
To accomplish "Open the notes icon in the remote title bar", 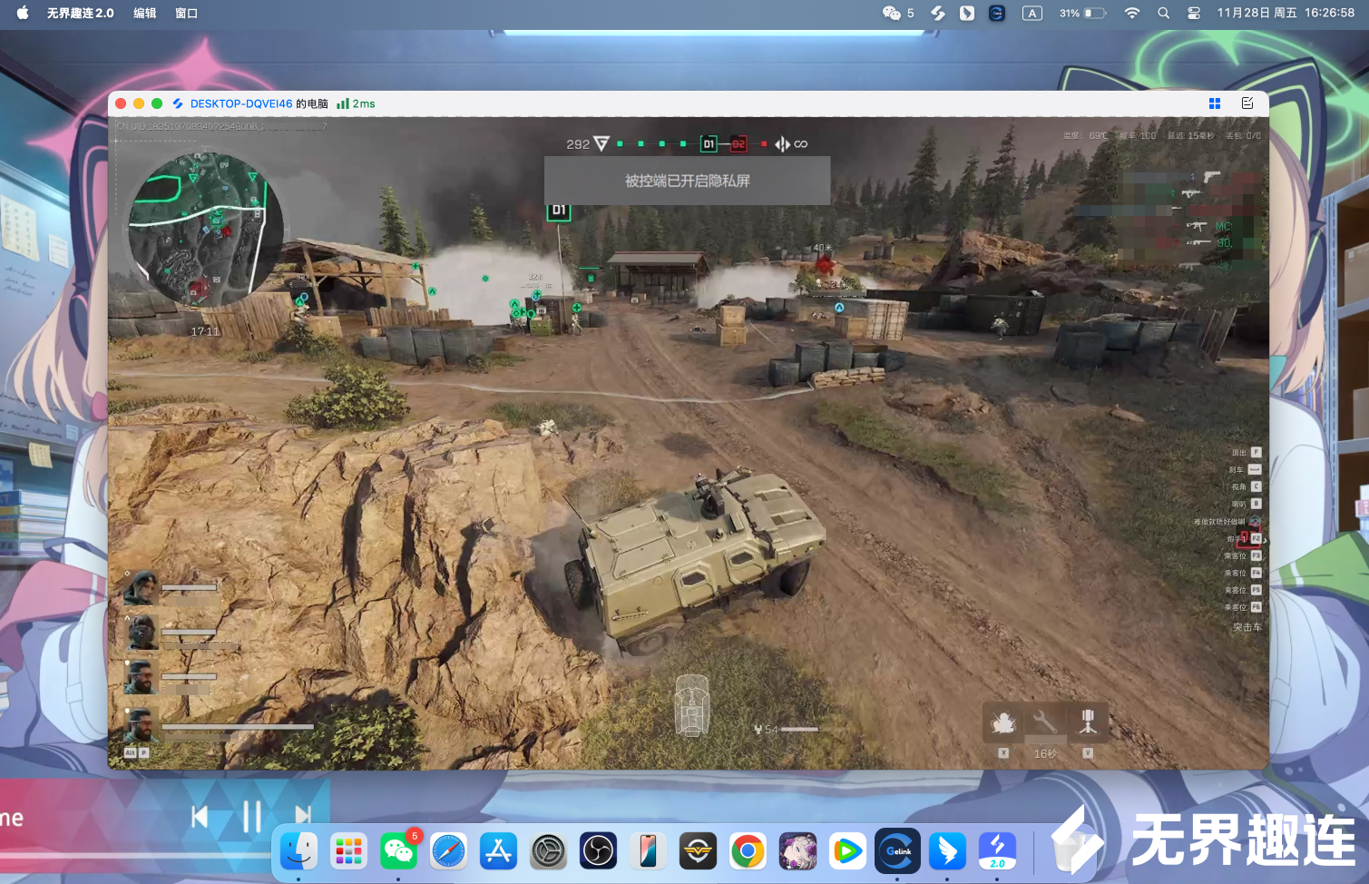I will click(1247, 103).
